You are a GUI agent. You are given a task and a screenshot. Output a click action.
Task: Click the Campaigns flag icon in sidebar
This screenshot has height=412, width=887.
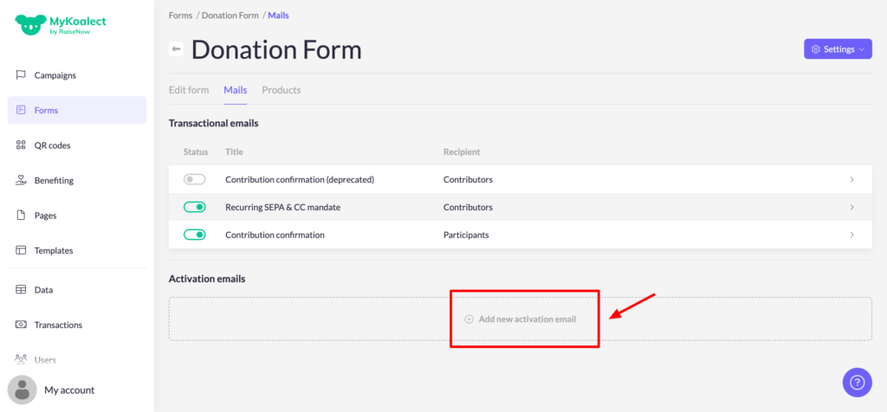click(21, 75)
